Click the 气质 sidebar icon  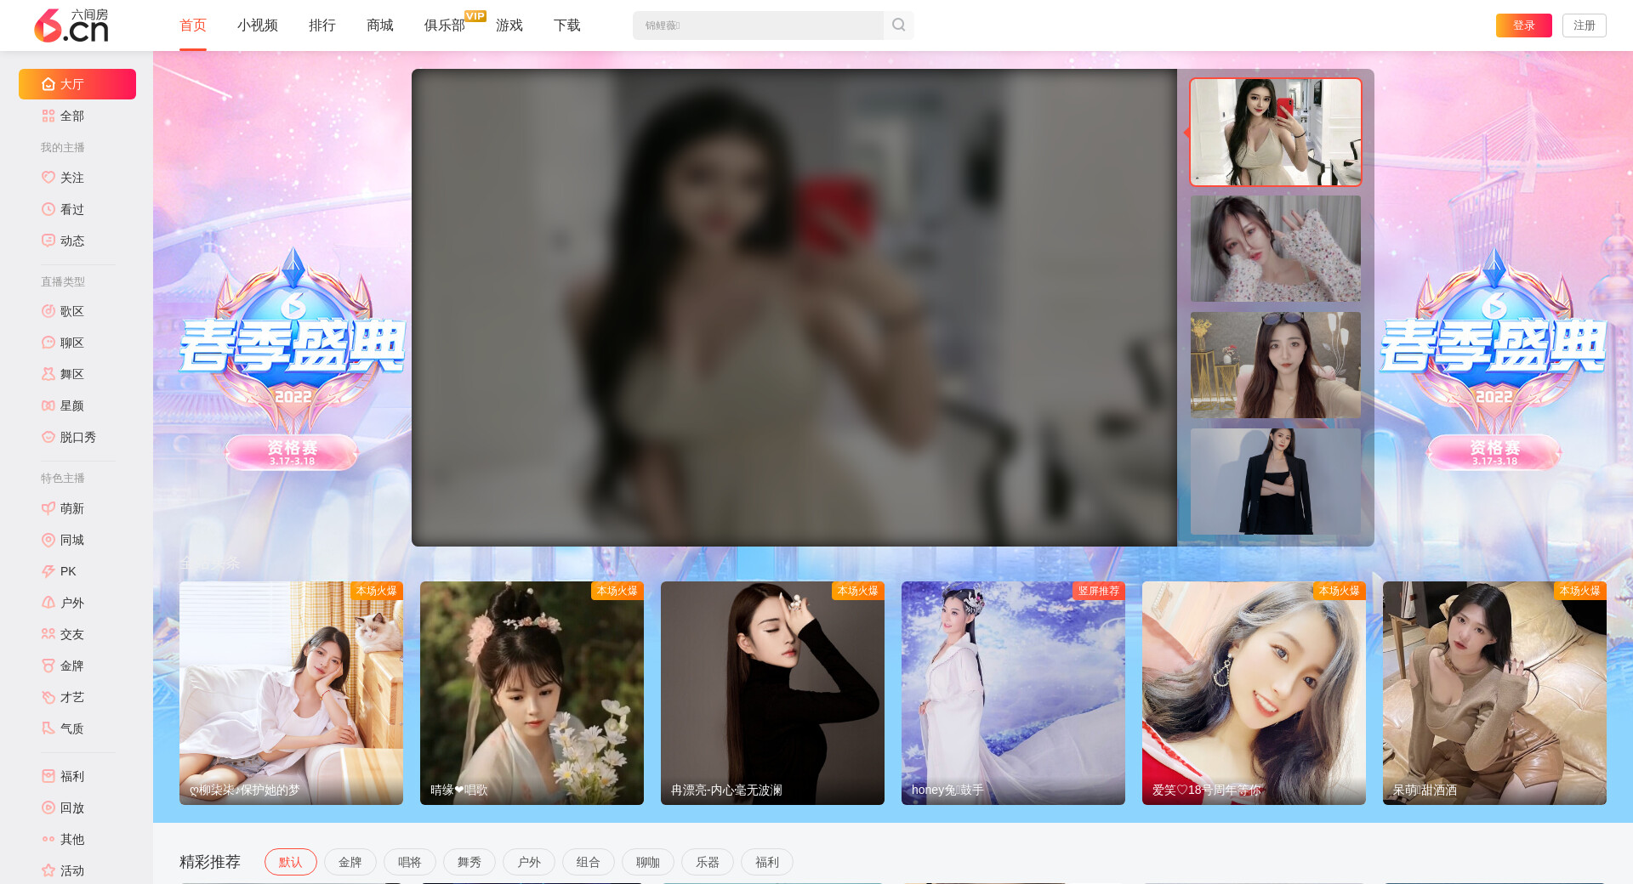tap(48, 728)
